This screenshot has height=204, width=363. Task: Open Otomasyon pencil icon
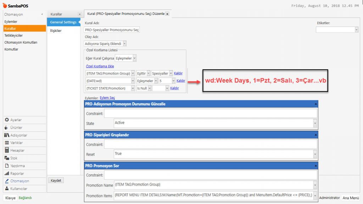pos(7,181)
